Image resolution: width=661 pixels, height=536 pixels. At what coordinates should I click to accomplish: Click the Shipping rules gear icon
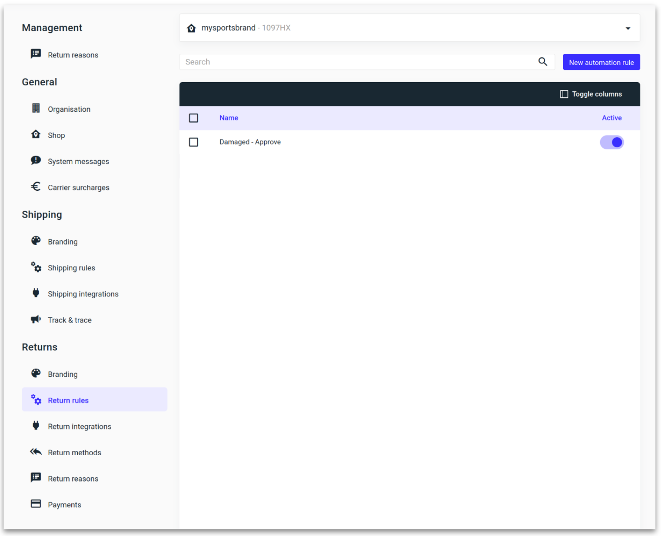[36, 267]
